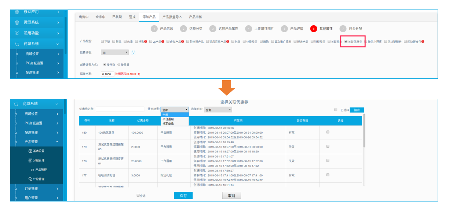Click the 捐赠比率 input field
Viewport: 449px width, 211px height.
tap(107, 74)
